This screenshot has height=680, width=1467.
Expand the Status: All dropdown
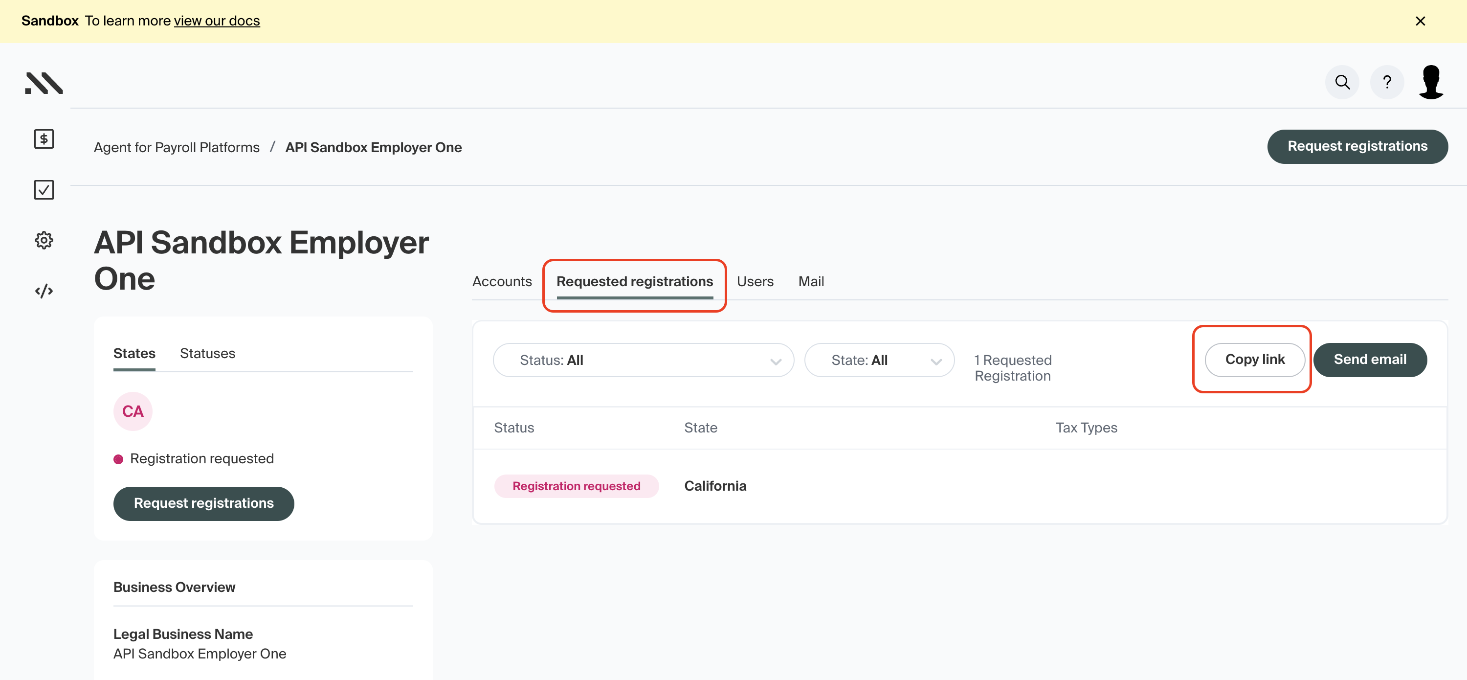pyautogui.click(x=643, y=360)
